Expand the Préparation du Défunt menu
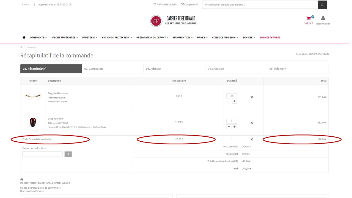This screenshot has height=198, width=352. click(x=152, y=37)
